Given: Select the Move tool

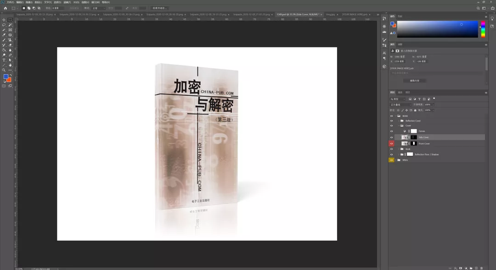Looking at the screenshot, I should 4,20.
